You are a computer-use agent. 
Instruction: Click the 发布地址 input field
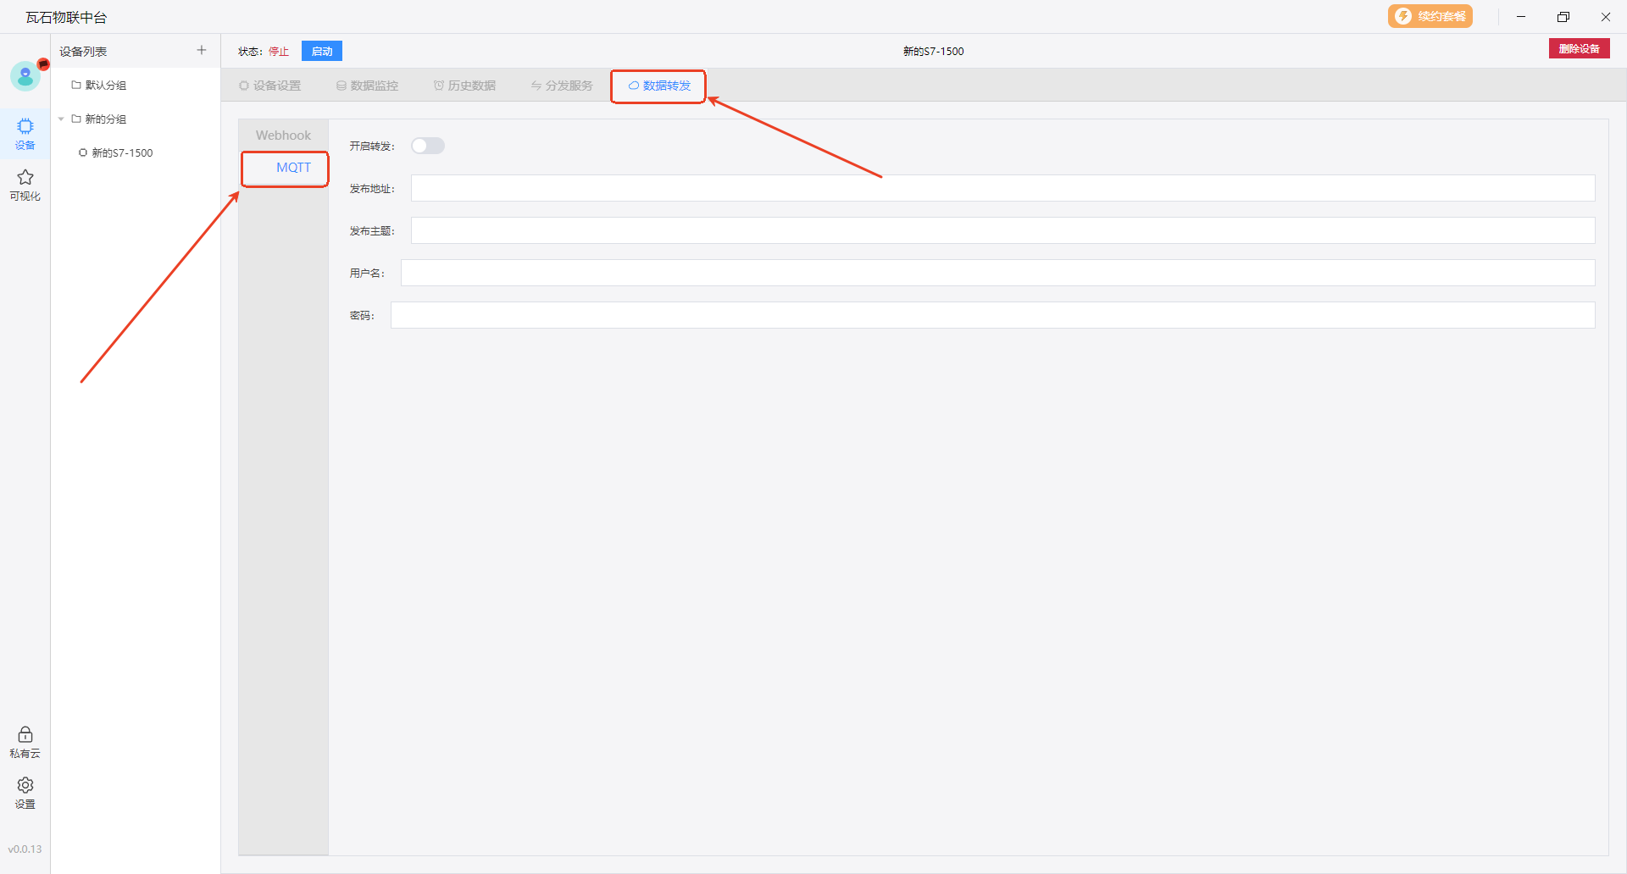point(1002,188)
